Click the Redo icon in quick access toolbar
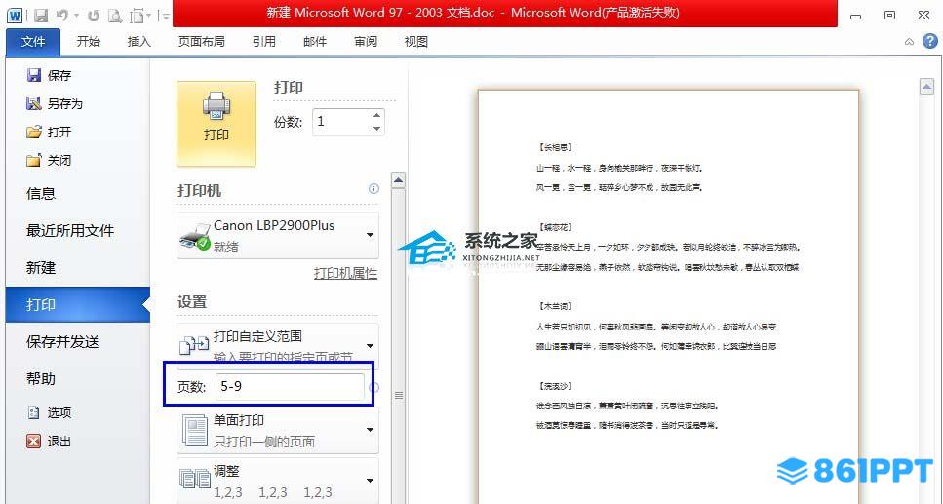 (x=94, y=16)
